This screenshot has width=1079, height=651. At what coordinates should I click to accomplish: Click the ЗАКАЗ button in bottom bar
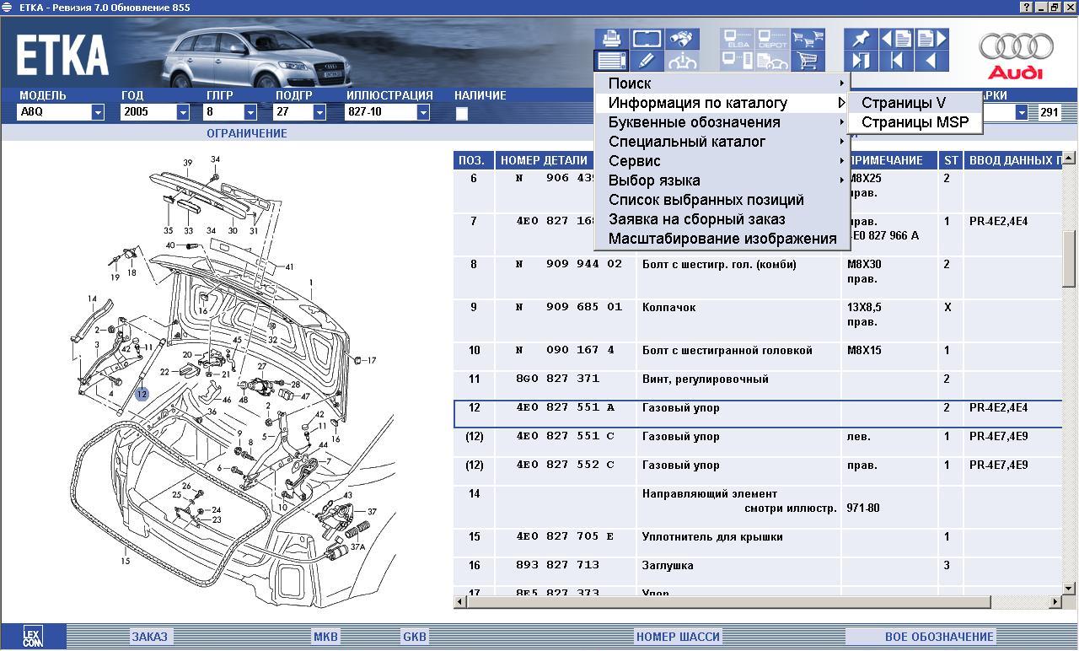coord(149,637)
